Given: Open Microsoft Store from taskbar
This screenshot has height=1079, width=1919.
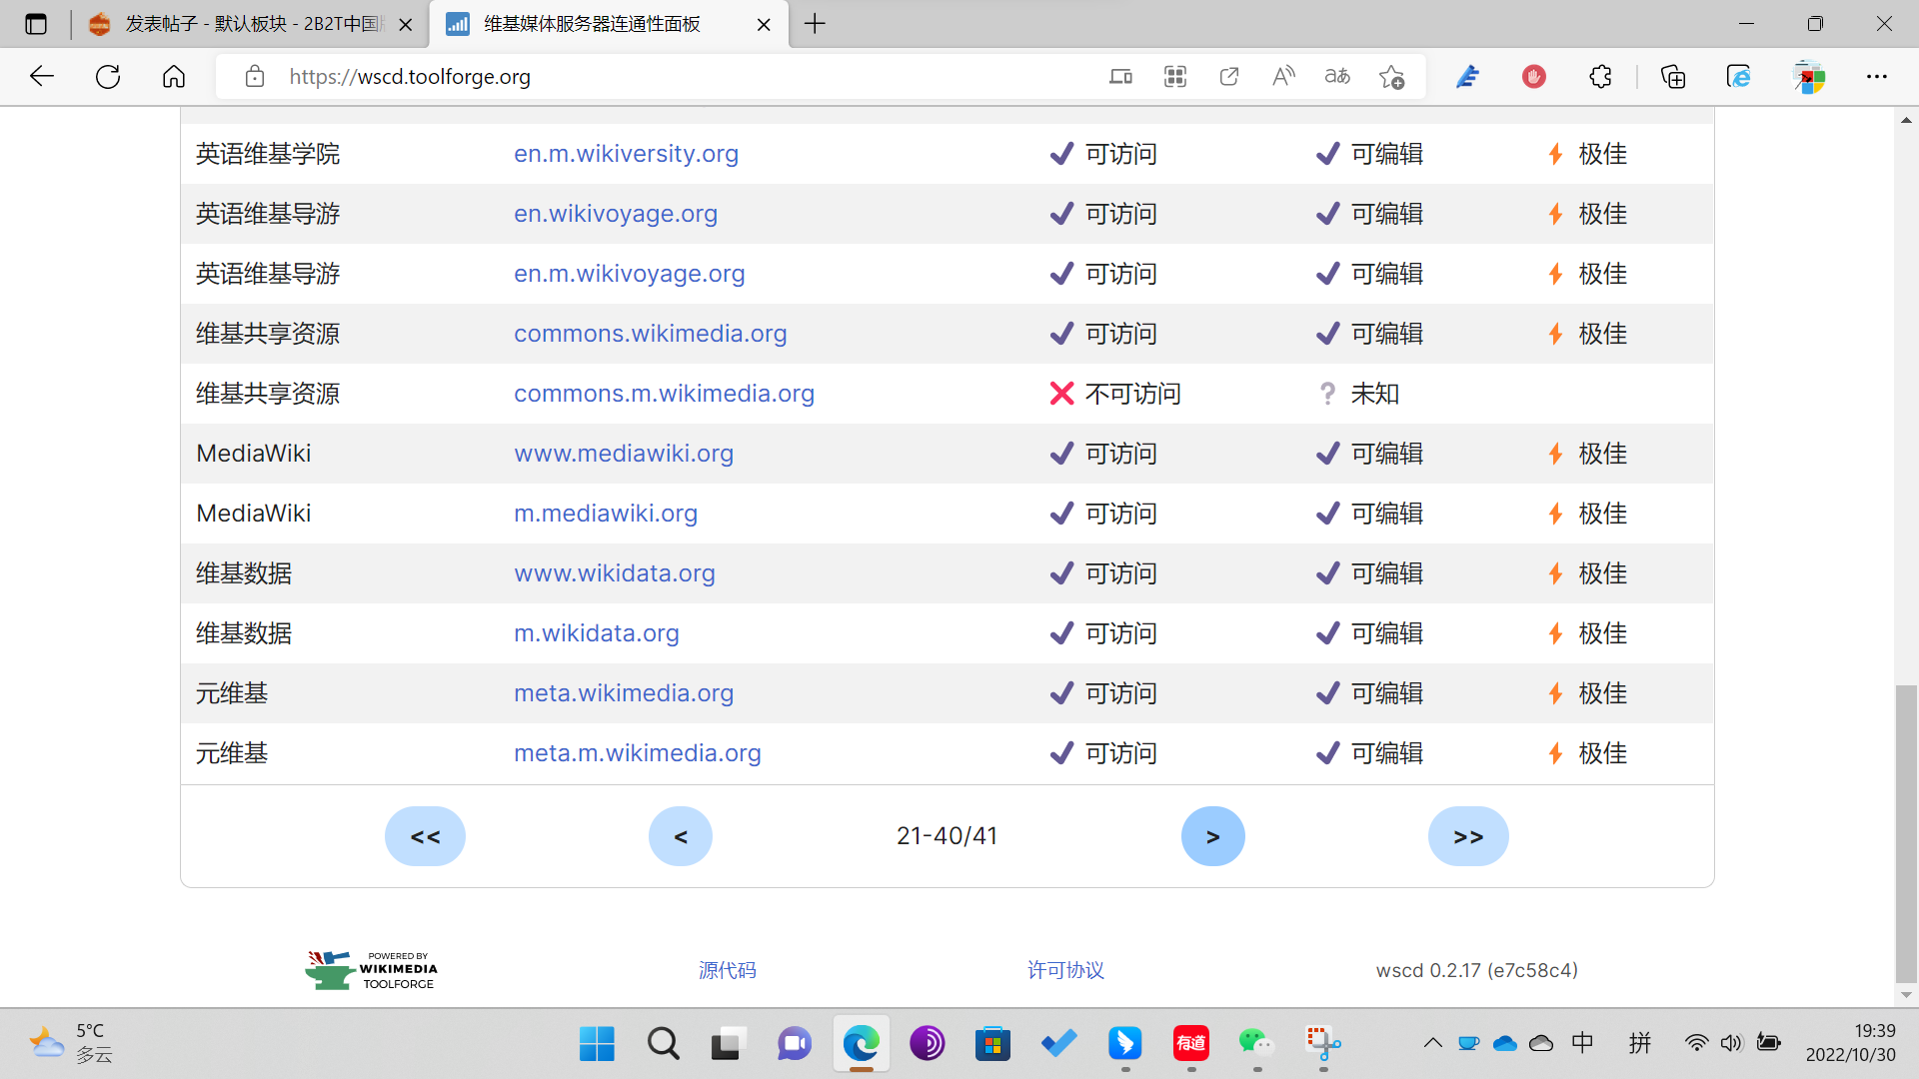Looking at the screenshot, I should [x=992, y=1044].
